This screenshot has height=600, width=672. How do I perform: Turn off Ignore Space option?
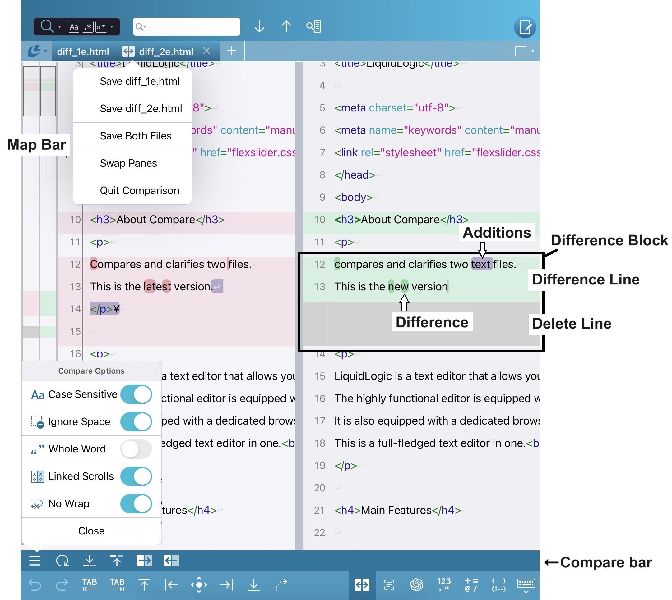[x=136, y=422]
